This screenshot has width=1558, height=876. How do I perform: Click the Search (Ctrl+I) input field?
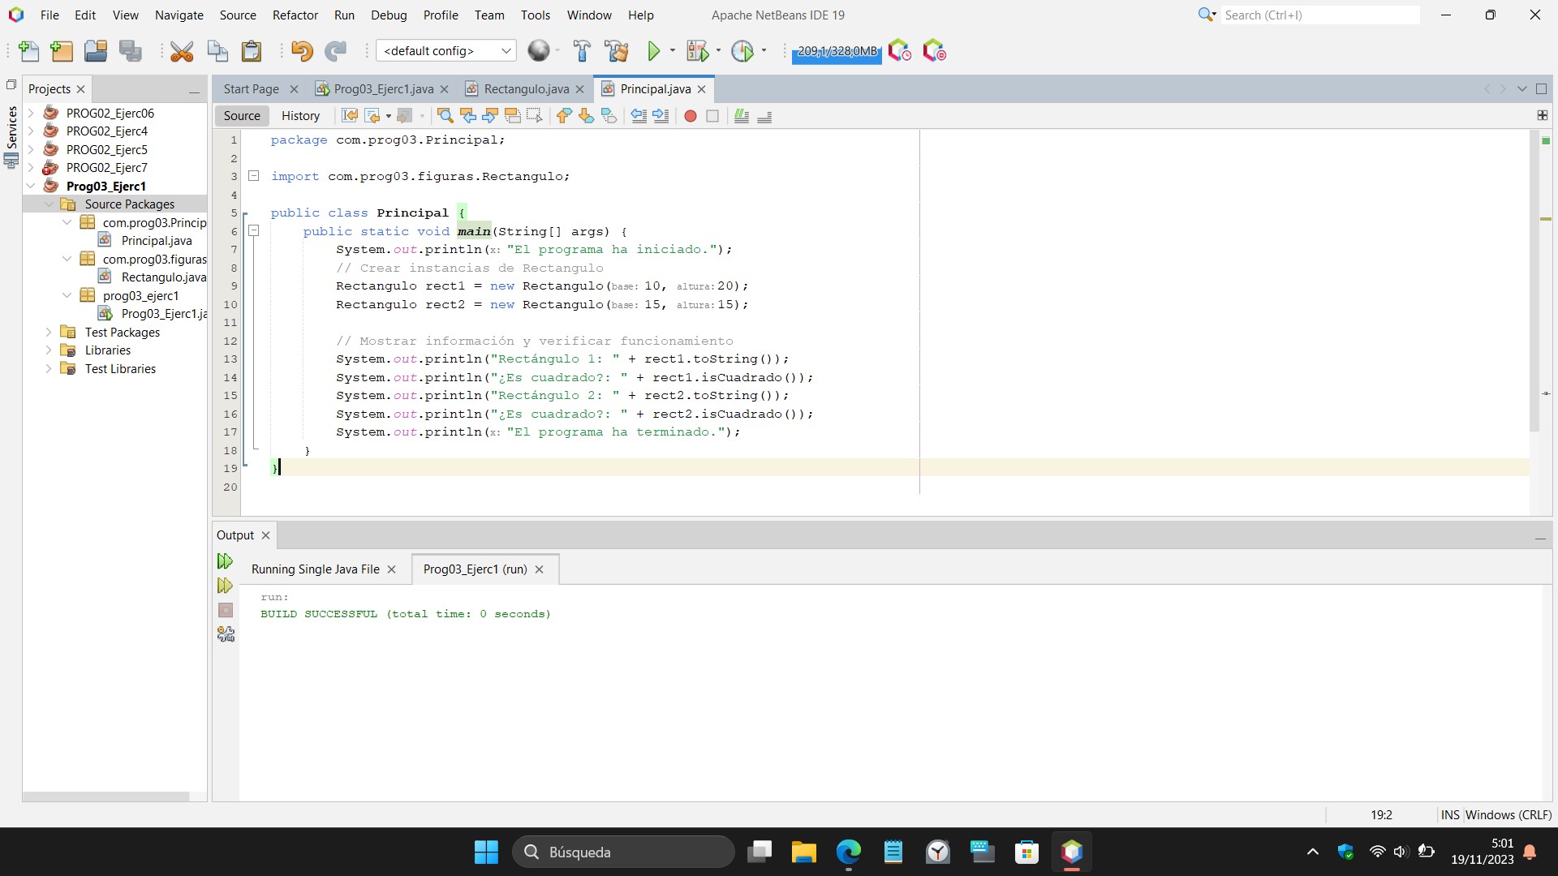pos(1319,15)
